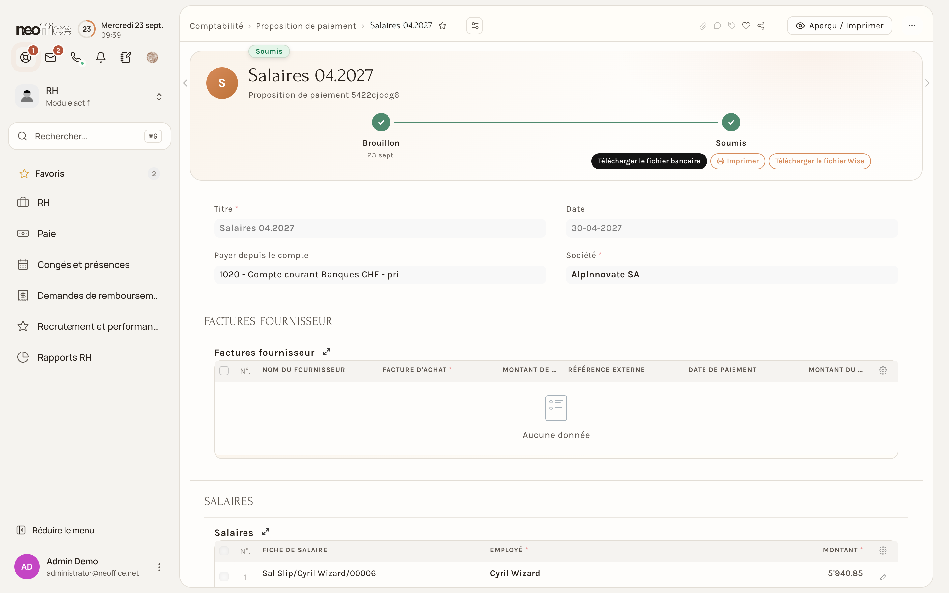Open Salaires table column settings gear

[883, 550]
